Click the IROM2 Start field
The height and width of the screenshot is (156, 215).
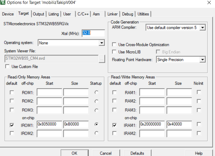(49, 133)
